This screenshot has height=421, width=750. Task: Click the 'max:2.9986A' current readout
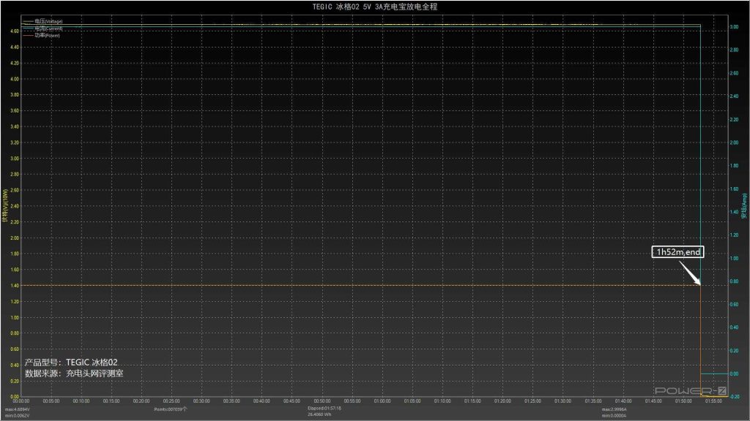(x=615, y=409)
